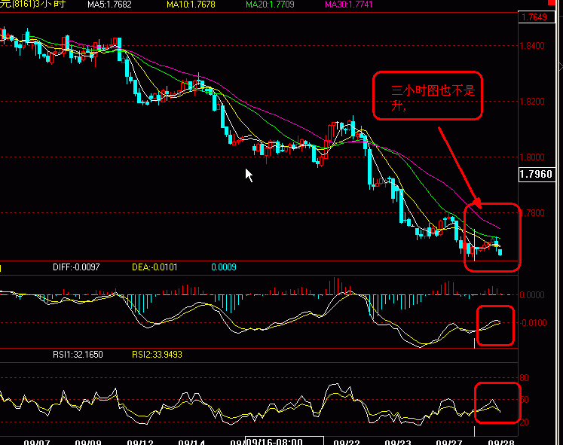Click the 0.0000 MACD axis label

533,294
